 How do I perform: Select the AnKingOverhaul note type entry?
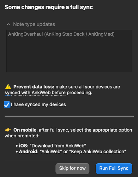61,34
